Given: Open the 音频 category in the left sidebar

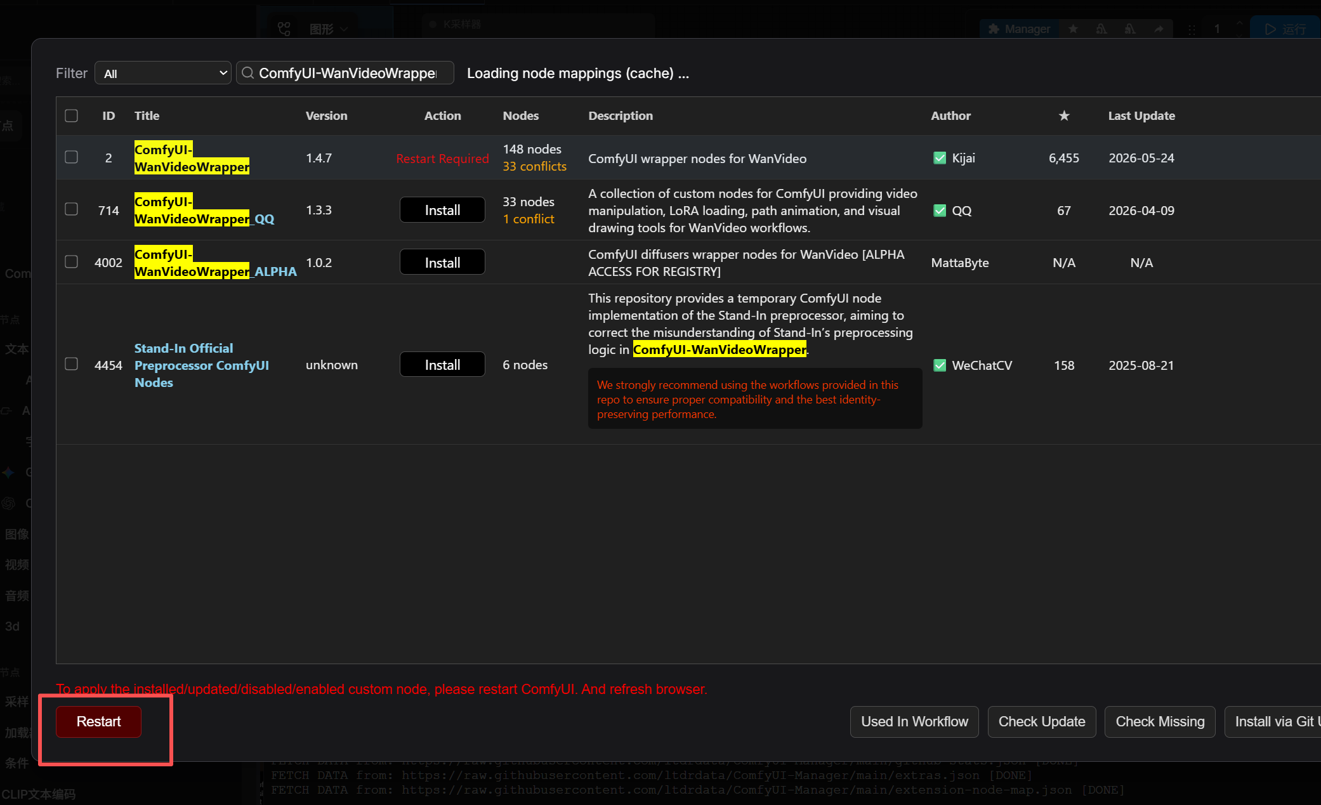Looking at the screenshot, I should [17, 596].
